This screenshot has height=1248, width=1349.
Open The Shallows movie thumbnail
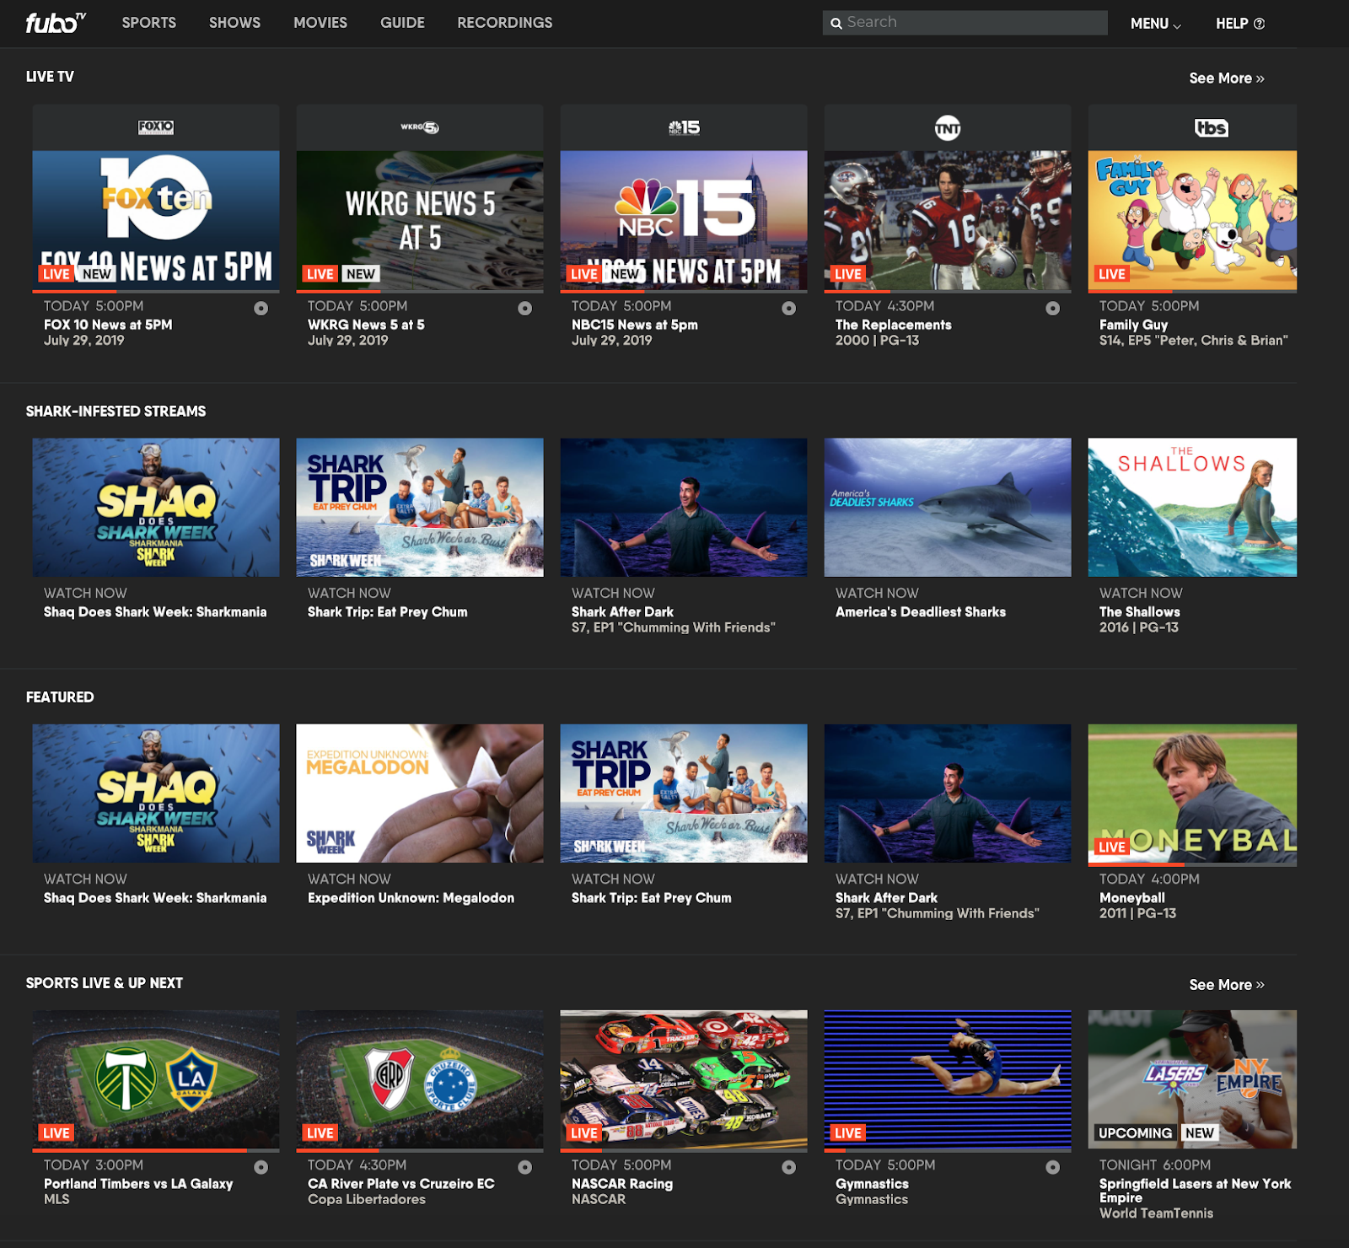[x=1192, y=507]
